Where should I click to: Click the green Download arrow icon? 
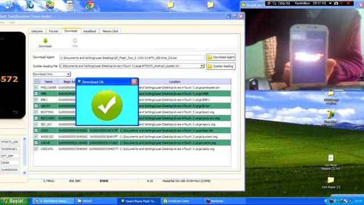coord(45,40)
